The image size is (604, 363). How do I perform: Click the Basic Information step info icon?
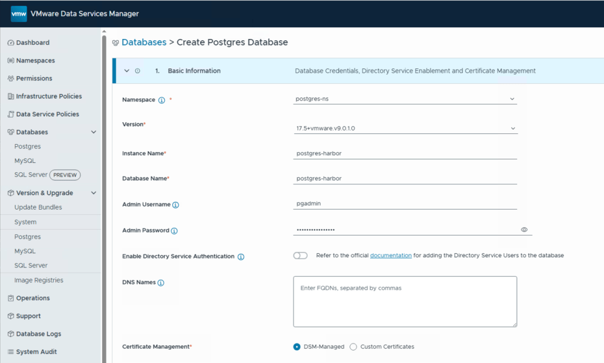pos(138,71)
